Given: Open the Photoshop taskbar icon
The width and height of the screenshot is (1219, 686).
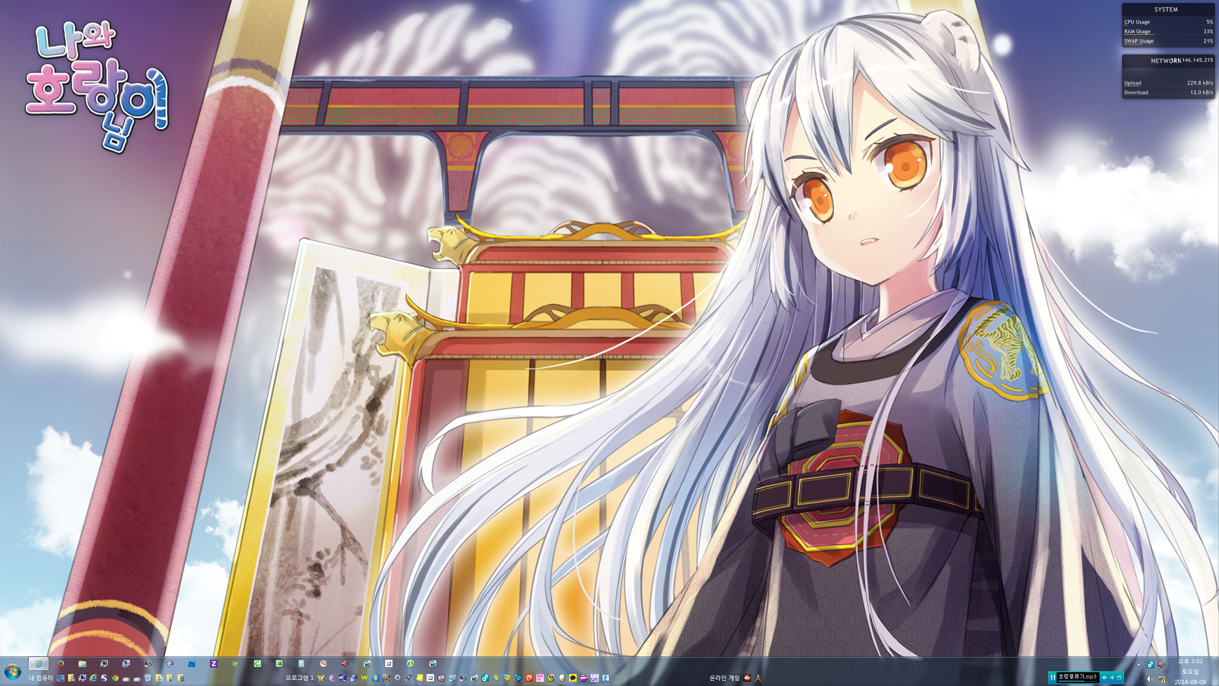Looking at the screenshot, I should [x=192, y=664].
